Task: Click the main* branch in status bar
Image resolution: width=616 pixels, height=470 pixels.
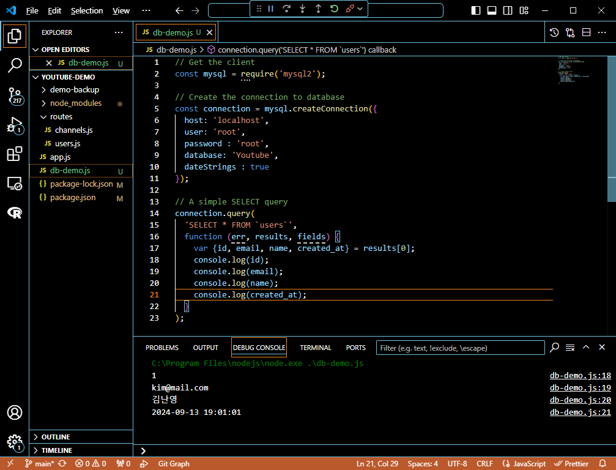Action: [40, 464]
